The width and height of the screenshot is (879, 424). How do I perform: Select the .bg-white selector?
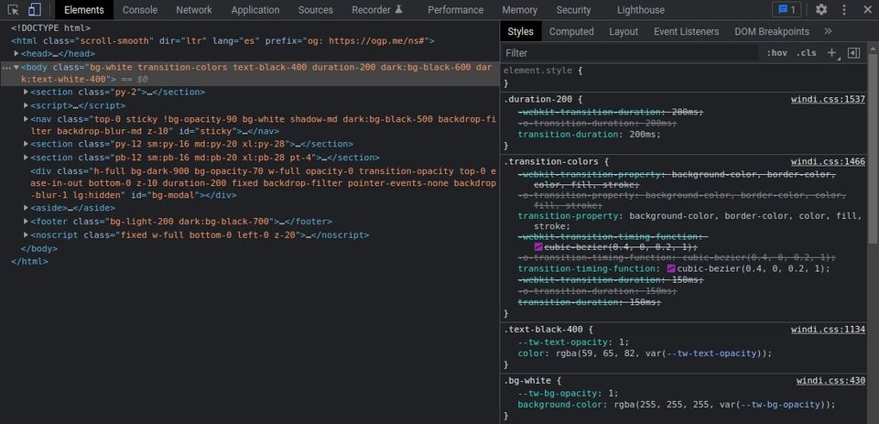pyautogui.click(x=528, y=380)
